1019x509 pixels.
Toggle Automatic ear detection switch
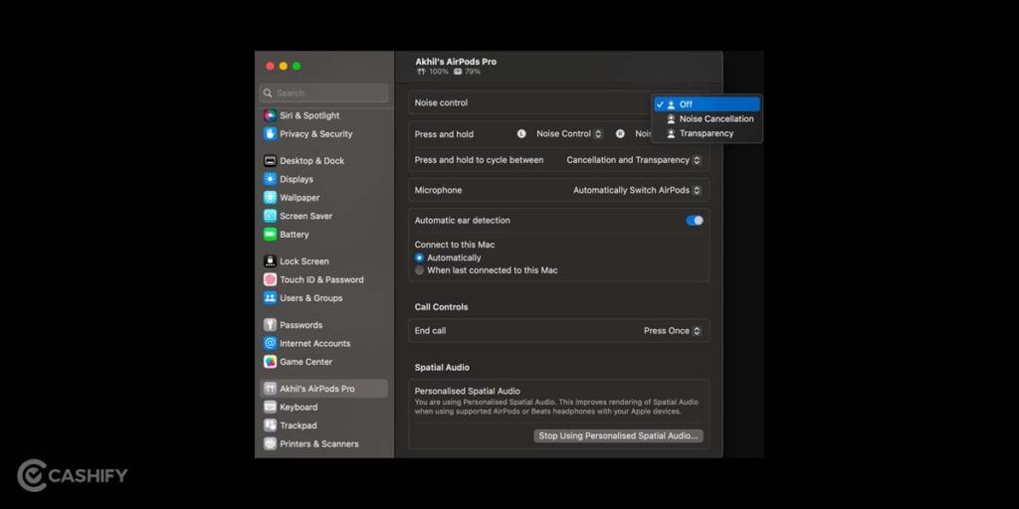pos(694,221)
